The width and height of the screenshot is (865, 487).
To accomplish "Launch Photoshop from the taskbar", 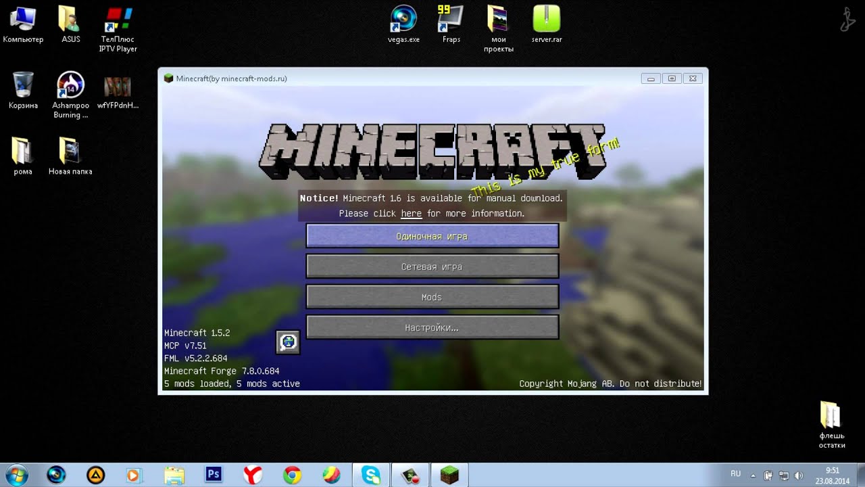I will [214, 475].
